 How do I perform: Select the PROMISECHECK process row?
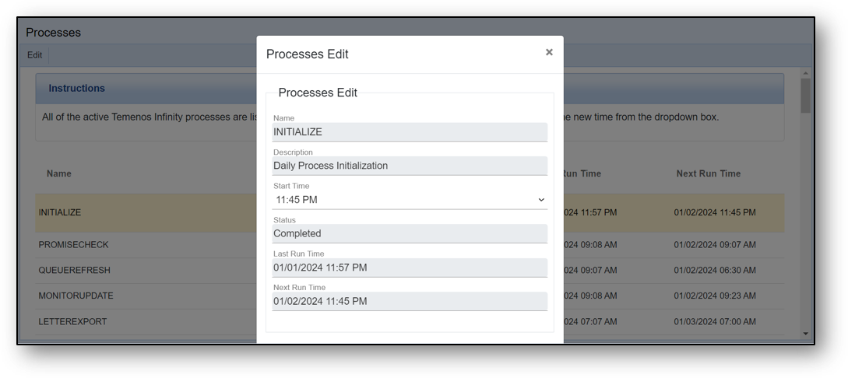(410, 245)
